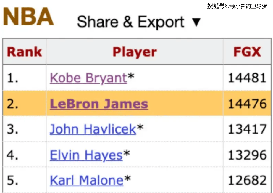Sort table by Rank column header

pyautogui.click(x=24, y=52)
